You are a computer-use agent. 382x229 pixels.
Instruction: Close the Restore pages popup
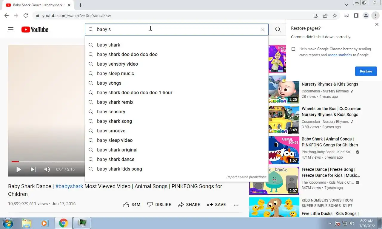pyautogui.click(x=377, y=24)
